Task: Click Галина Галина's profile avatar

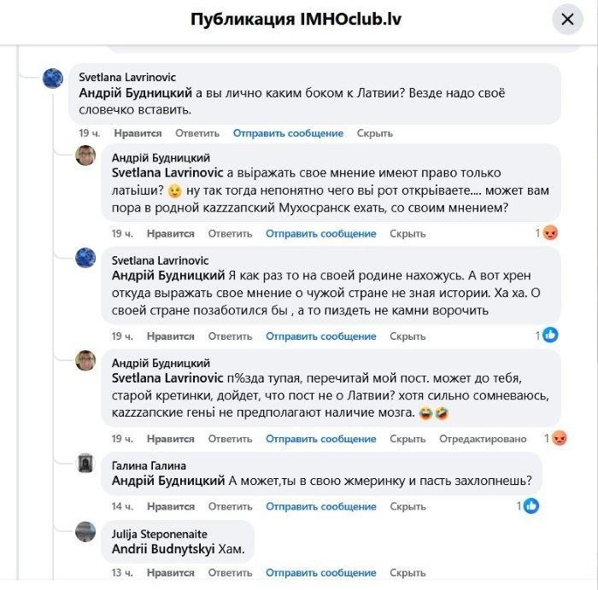Action: coord(85,464)
